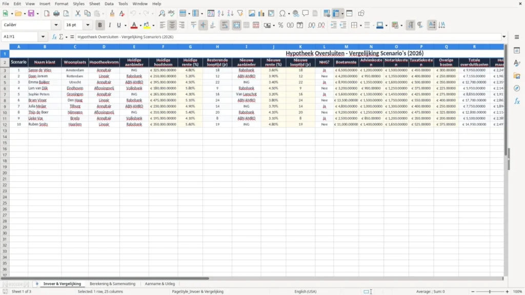This screenshot has width=525, height=295.
Task: Click the formula input line
Action: [x=289, y=37]
